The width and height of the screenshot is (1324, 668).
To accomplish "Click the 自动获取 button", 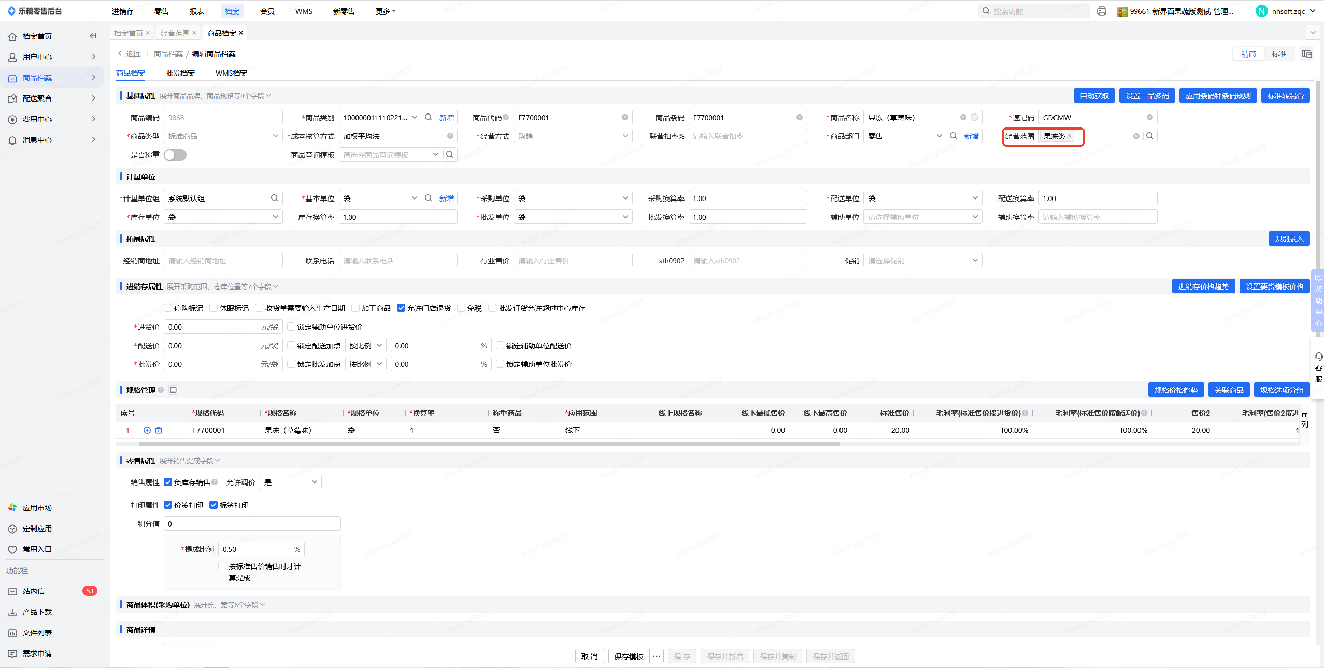I will pos(1094,96).
